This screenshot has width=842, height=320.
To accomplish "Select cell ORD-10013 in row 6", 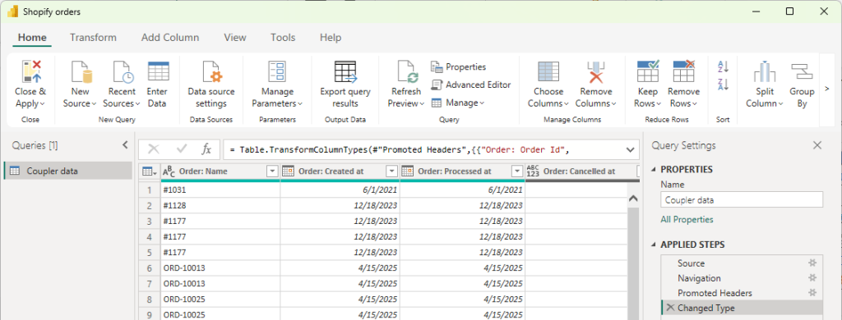I will [x=220, y=267].
